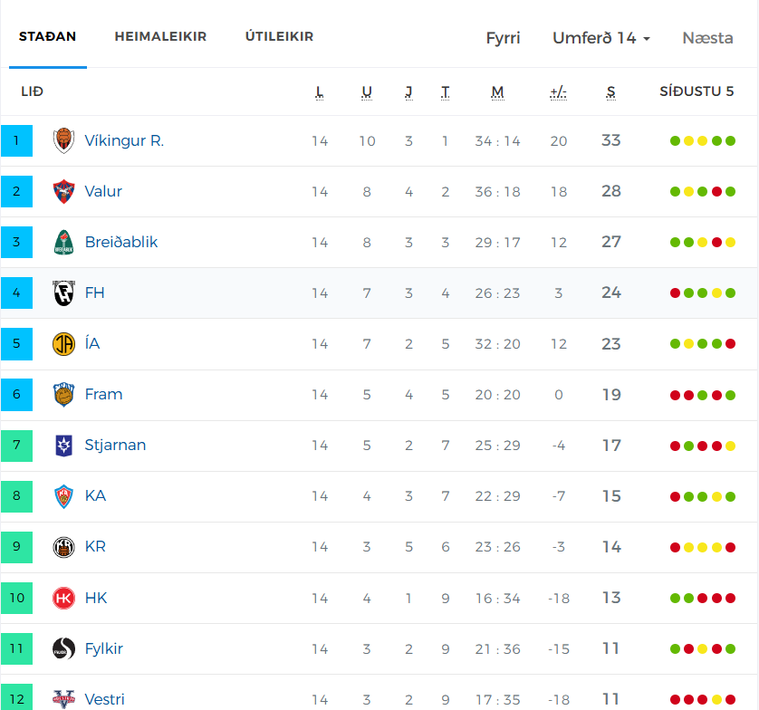Image resolution: width=759 pixels, height=710 pixels.
Task: Switch to the Útileikir tab
Action: click(279, 36)
